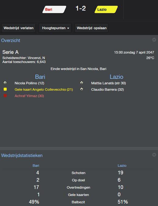
Task: Click Achraf Yilmaz red card entry
Action: [x=29, y=96]
